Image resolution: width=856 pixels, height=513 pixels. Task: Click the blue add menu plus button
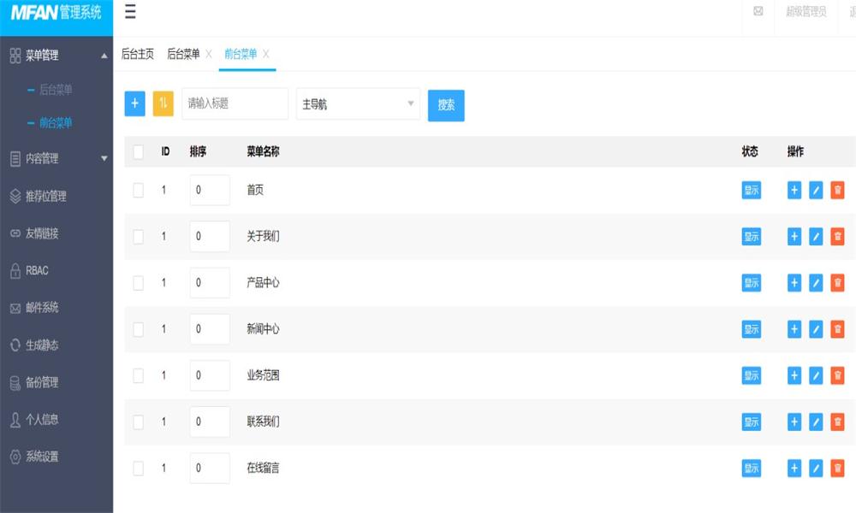(x=135, y=103)
